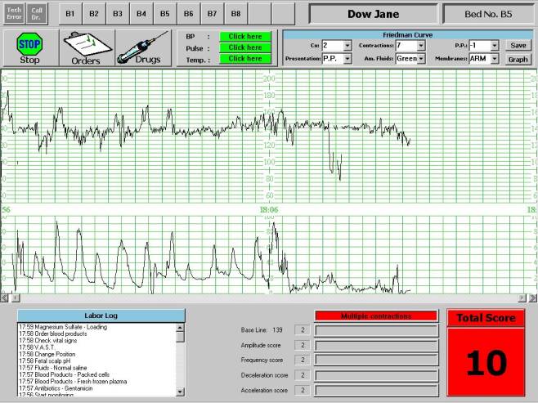Select bed tab B8
This screenshot has width=538, height=403.
[x=236, y=14]
